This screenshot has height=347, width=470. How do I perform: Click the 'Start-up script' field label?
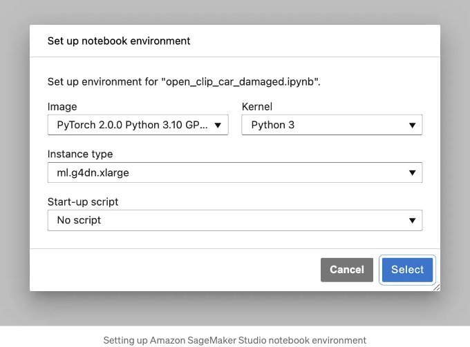83,202
